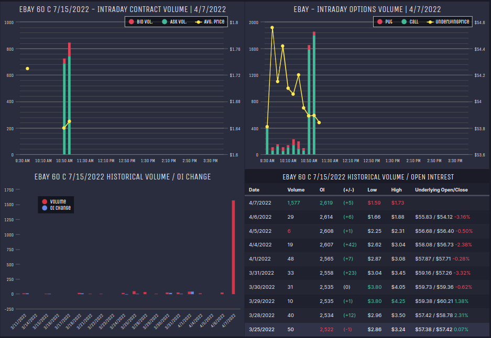This screenshot has width=491, height=338.
Task: Click the -3.16% underlying change
Action: coord(462,217)
